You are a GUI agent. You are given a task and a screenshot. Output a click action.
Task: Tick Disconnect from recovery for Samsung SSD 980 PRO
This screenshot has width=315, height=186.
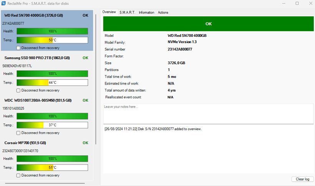pos(18,90)
